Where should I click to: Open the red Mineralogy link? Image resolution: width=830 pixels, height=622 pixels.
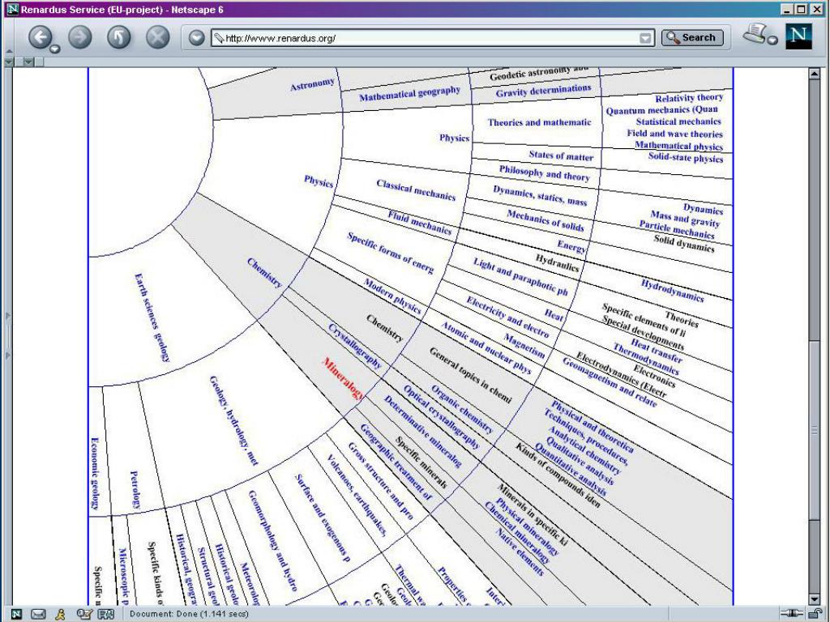coord(344,378)
